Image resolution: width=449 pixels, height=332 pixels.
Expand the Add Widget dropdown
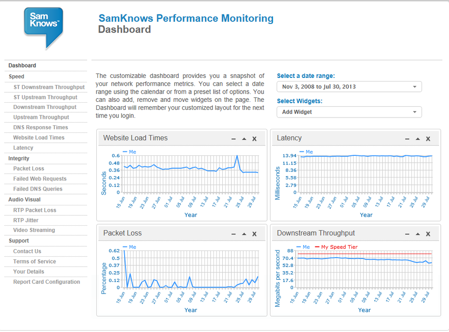click(x=349, y=112)
